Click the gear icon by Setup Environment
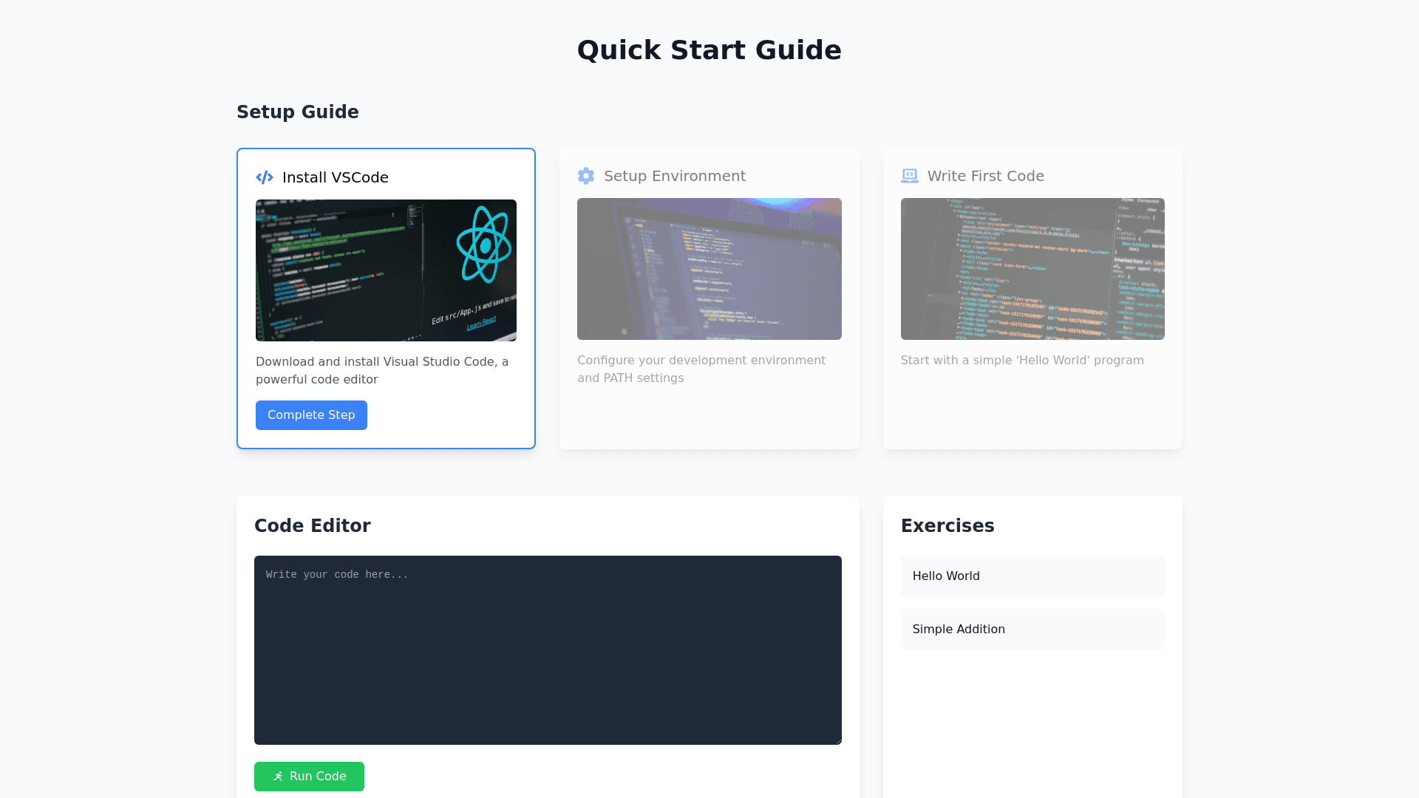1419x798 pixels. 586,176
